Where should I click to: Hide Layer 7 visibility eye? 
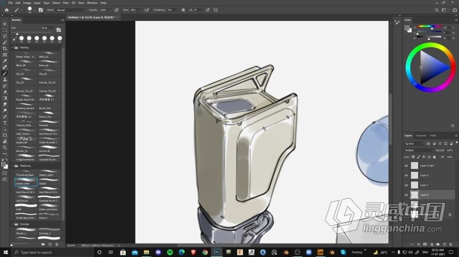pyautogui.click(x=406, y=185)
